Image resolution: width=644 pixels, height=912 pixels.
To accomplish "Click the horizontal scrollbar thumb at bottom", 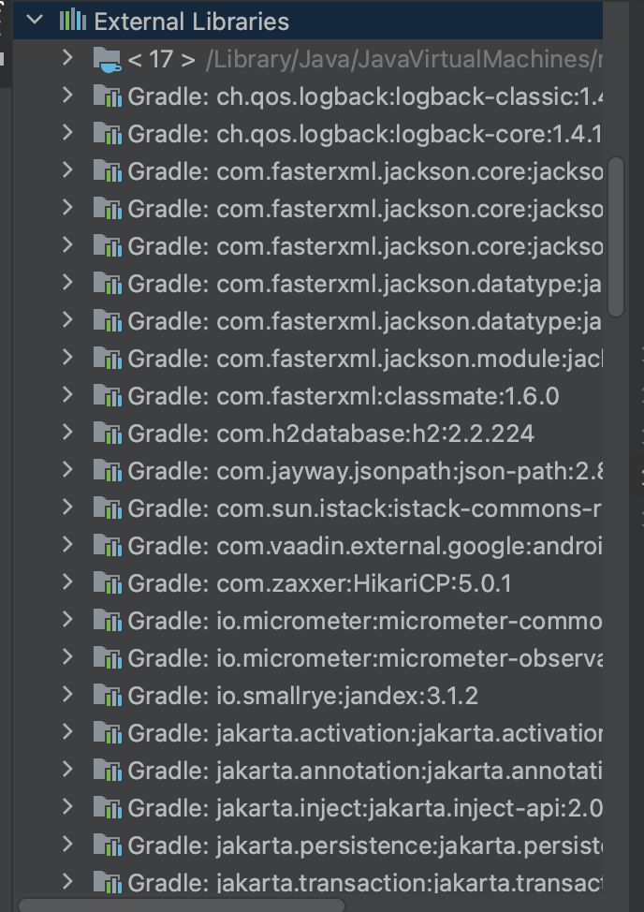I will tap(182, 905).
